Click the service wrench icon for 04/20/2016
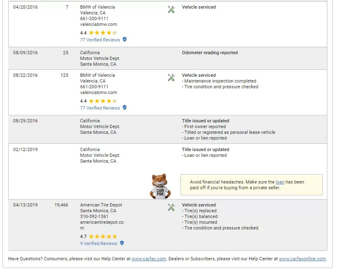 coord(171,9)
